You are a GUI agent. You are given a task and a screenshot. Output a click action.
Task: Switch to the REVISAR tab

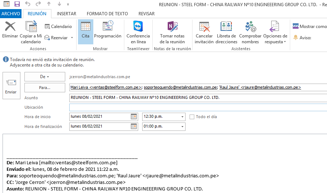click(147, 14)
